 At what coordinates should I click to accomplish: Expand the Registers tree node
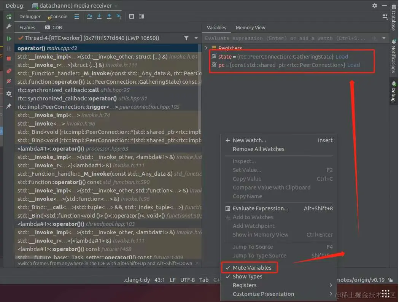[x=207, y=48]
